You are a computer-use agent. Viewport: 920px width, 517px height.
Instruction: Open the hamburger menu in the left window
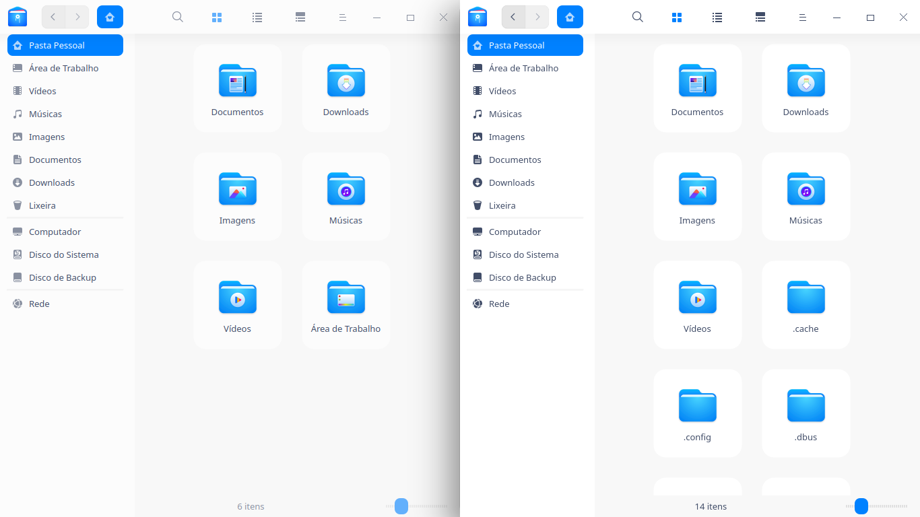point(343,18)
